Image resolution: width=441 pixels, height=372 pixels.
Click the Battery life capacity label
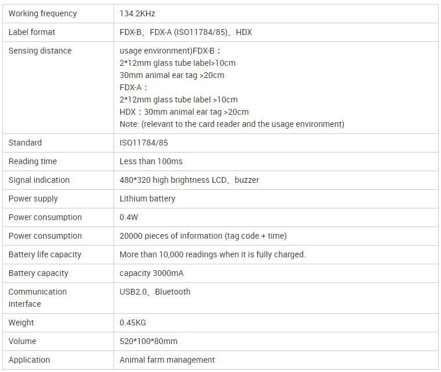[x=45, y=254]
